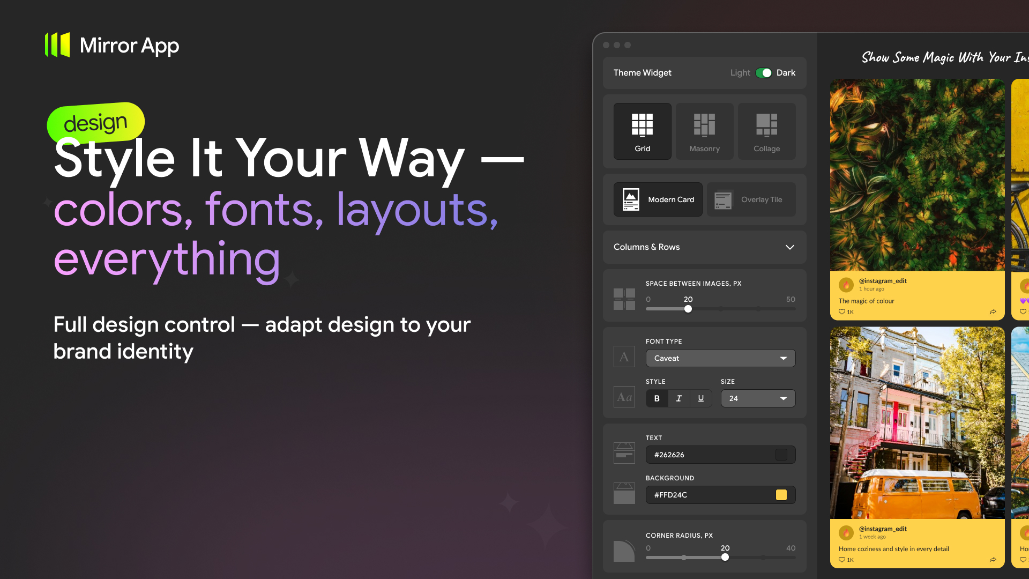This screenshot has height=579, width=1029.
Task: Select the Modern Card style
Action: point(658,199)
